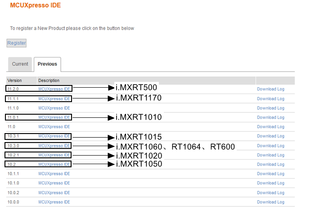Viewport: 315px width, 219px height.
Task: Click version number 10.3.0 cell
Action: [13, 146]
